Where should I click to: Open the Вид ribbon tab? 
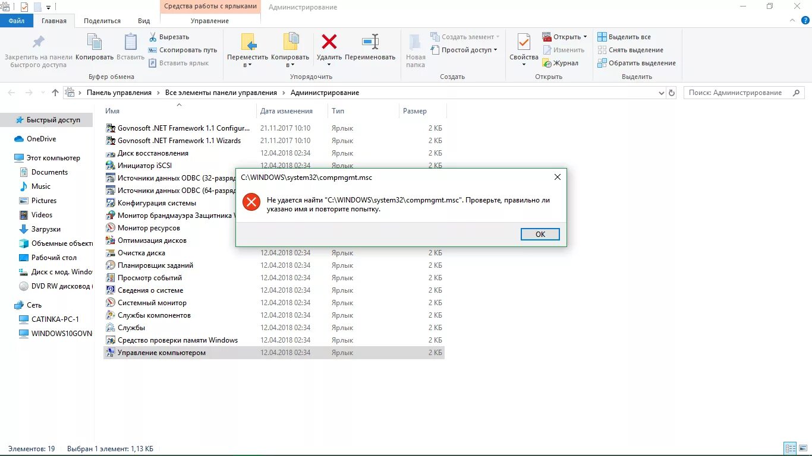pos(144,21)
